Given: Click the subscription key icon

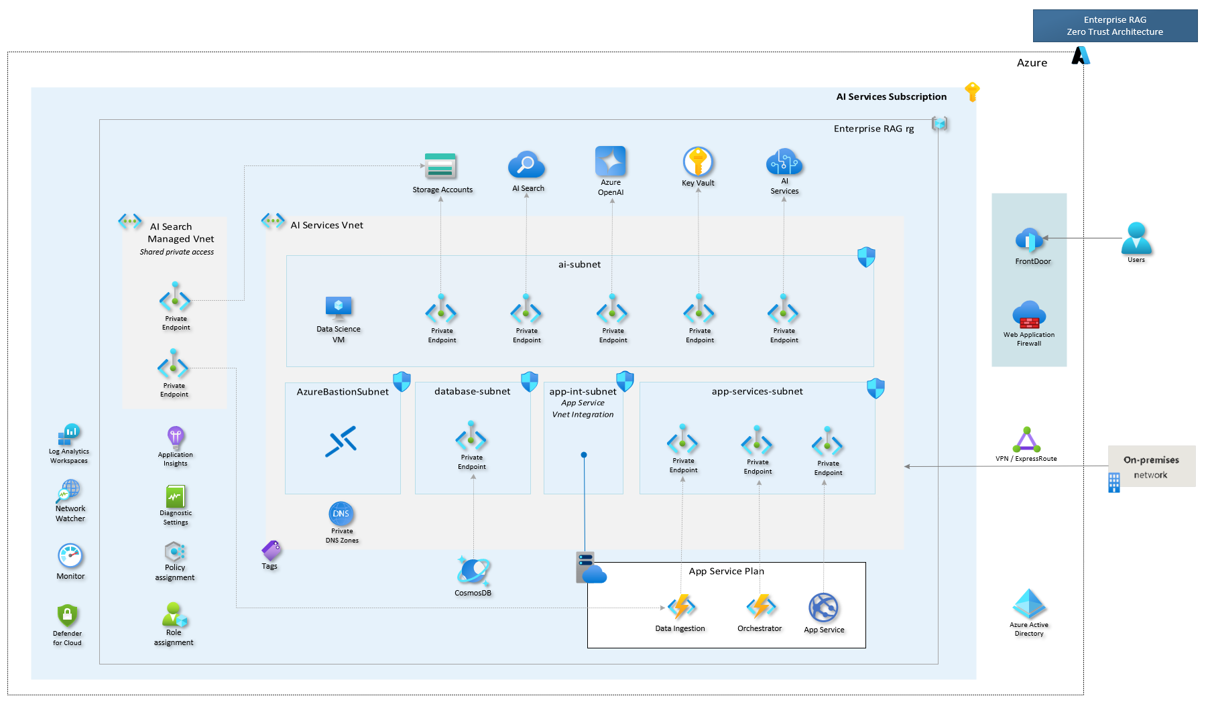Looking at the screenshot, I should [972, 92].
